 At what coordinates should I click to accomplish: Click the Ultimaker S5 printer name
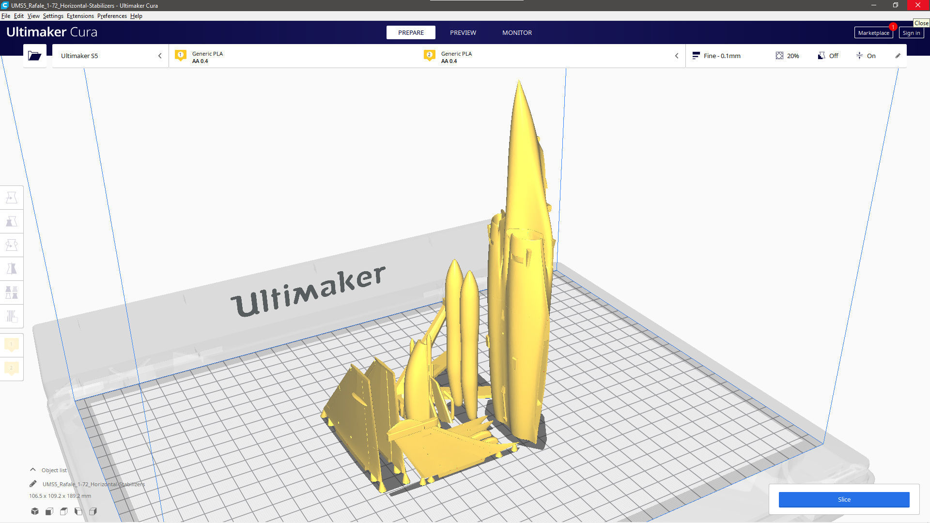[79, 56]
